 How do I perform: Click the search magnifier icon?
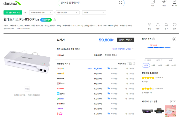tap(121, 3)
